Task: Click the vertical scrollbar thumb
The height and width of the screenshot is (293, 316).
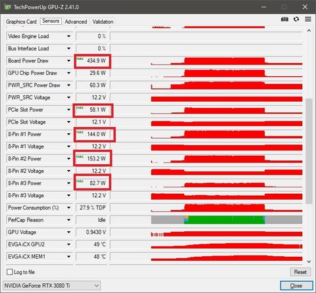Action: 309,151
